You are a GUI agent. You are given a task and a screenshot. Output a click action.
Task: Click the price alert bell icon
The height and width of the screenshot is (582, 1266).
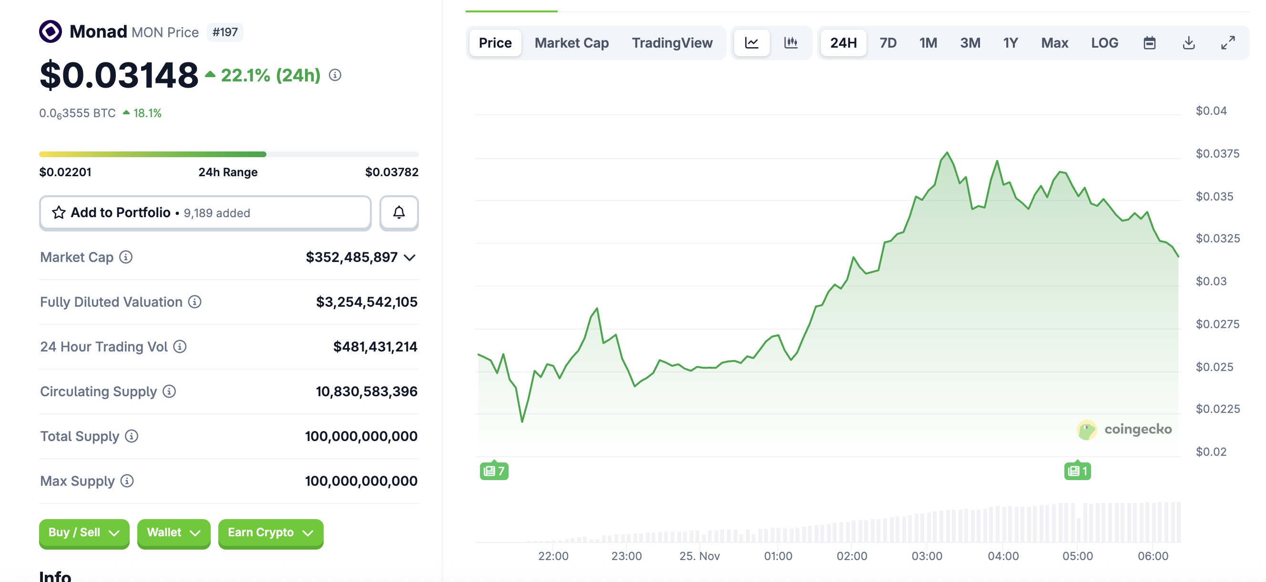tap(398, 213)
